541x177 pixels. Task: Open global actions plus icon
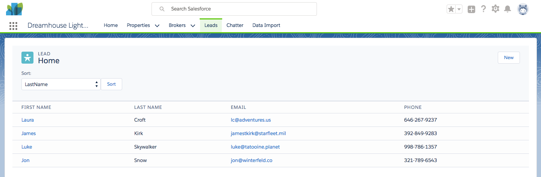(x=471, y=9)
